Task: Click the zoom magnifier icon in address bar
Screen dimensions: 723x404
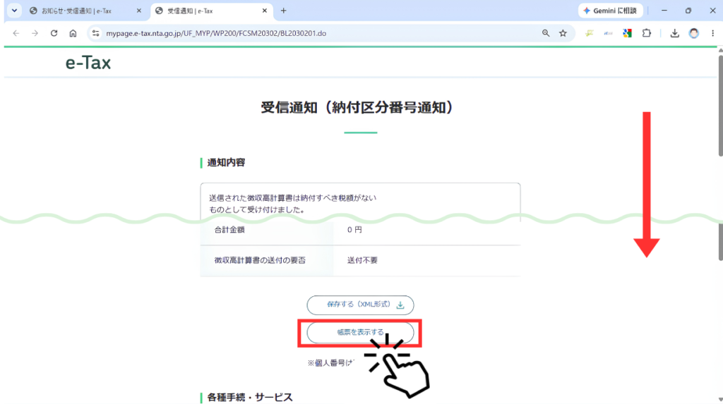Action: click(546, 33)
